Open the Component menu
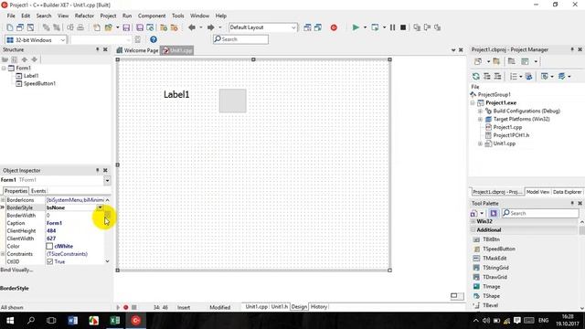This screenshot has width=585, height=329. tap(152, 16)
